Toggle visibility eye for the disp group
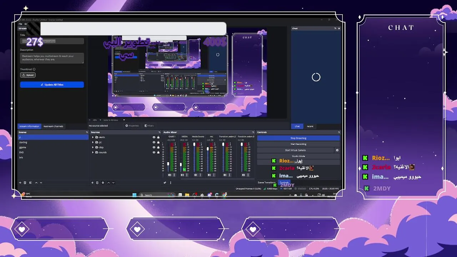The height and width of the screenshot is (257, 457). 154,147
